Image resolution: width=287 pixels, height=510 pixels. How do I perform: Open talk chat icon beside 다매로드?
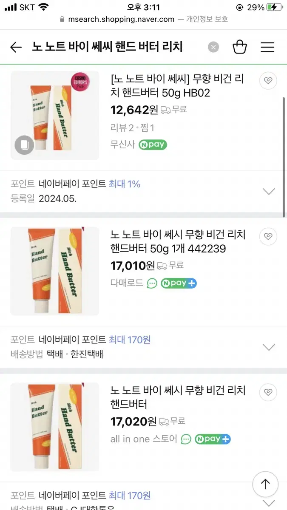tap(152, 283)
